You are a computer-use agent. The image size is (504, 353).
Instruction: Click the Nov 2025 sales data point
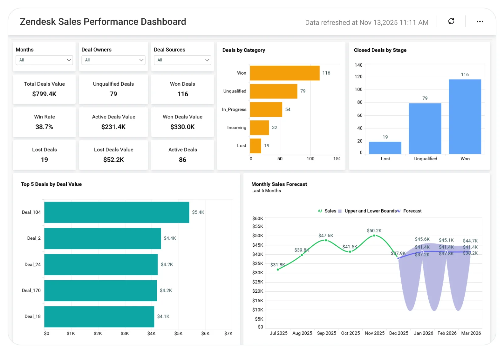pyautogui.click(x=374, y=236)
